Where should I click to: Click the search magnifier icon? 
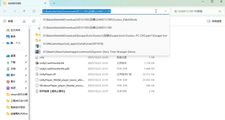pyautogui.click(x=220, y=11)
